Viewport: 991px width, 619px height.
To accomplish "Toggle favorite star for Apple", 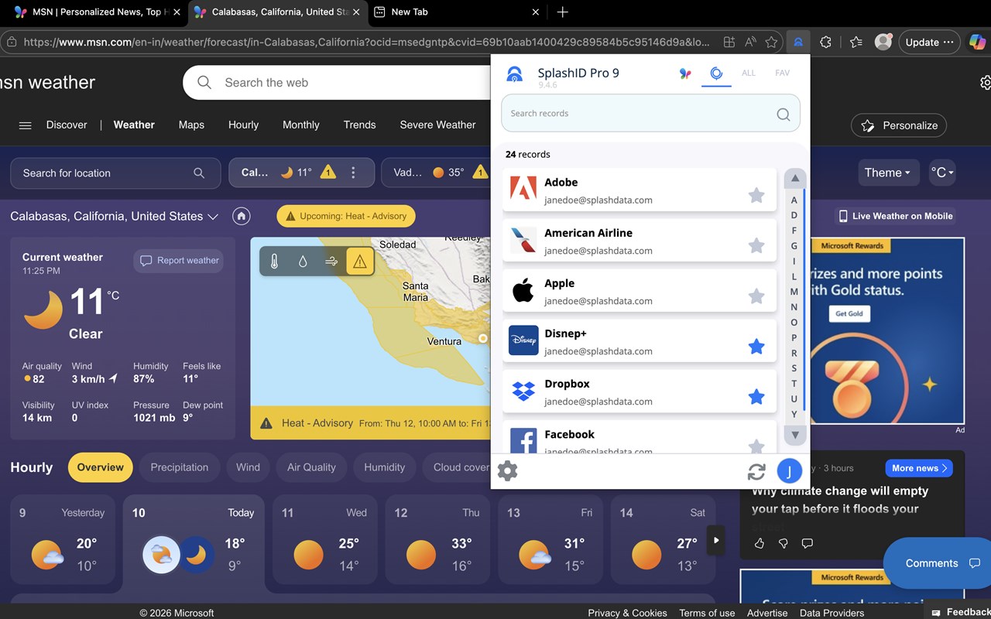I will [756, 296].
